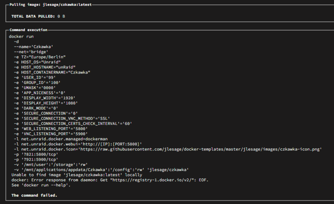Click the 'Command execution' section title
The image size is (334, 204).
[x=28, y=30]
